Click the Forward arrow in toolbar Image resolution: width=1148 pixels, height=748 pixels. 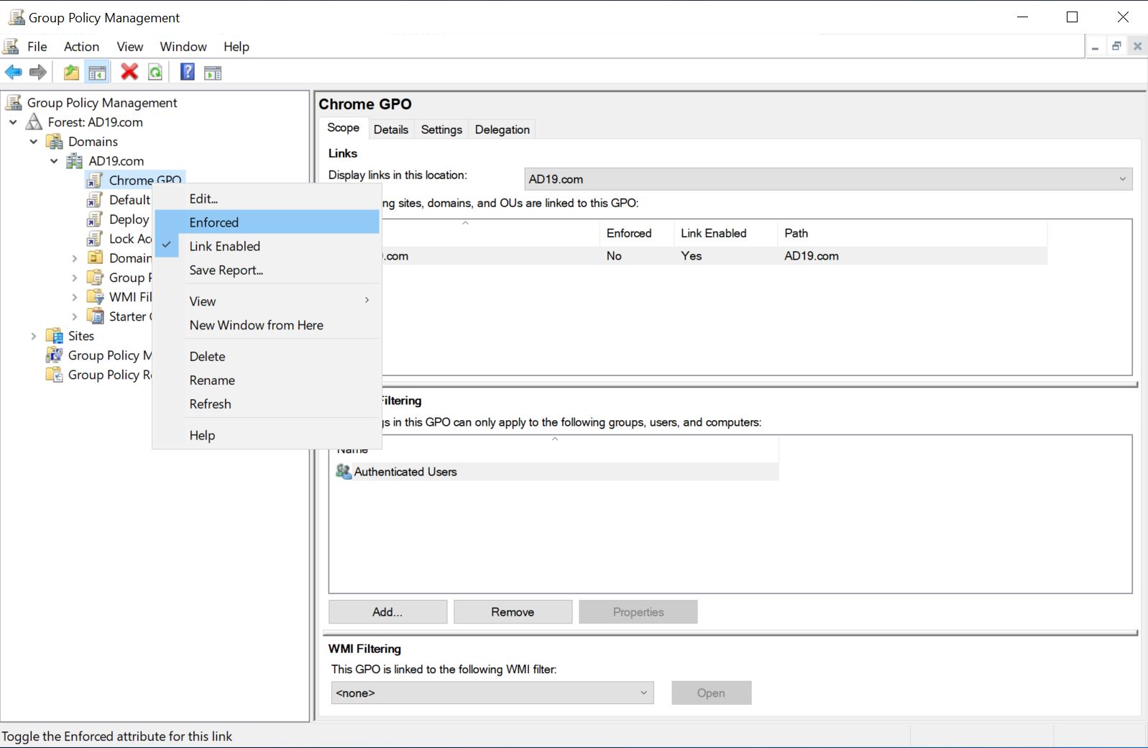point(38,72)
